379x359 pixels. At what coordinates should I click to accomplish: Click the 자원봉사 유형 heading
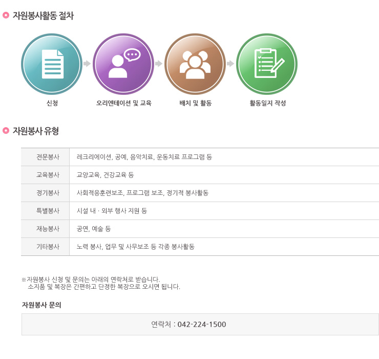tap(36, 131)
